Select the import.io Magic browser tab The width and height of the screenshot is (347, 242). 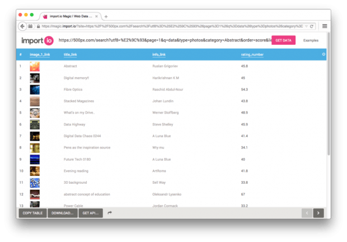70,17
